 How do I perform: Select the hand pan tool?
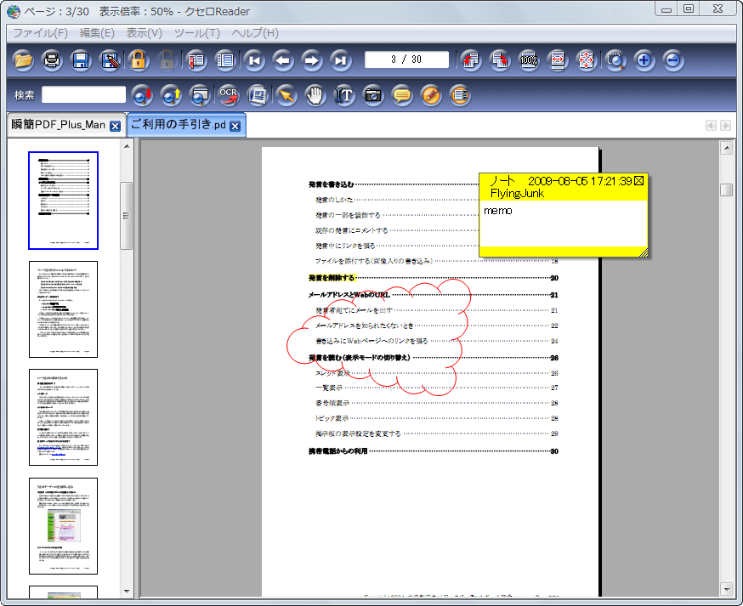click(315, 95)
